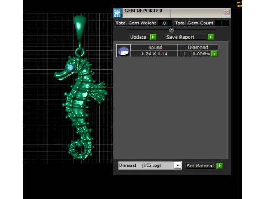Click the Total Gem Weight value .01

click(x=165, y=23)
